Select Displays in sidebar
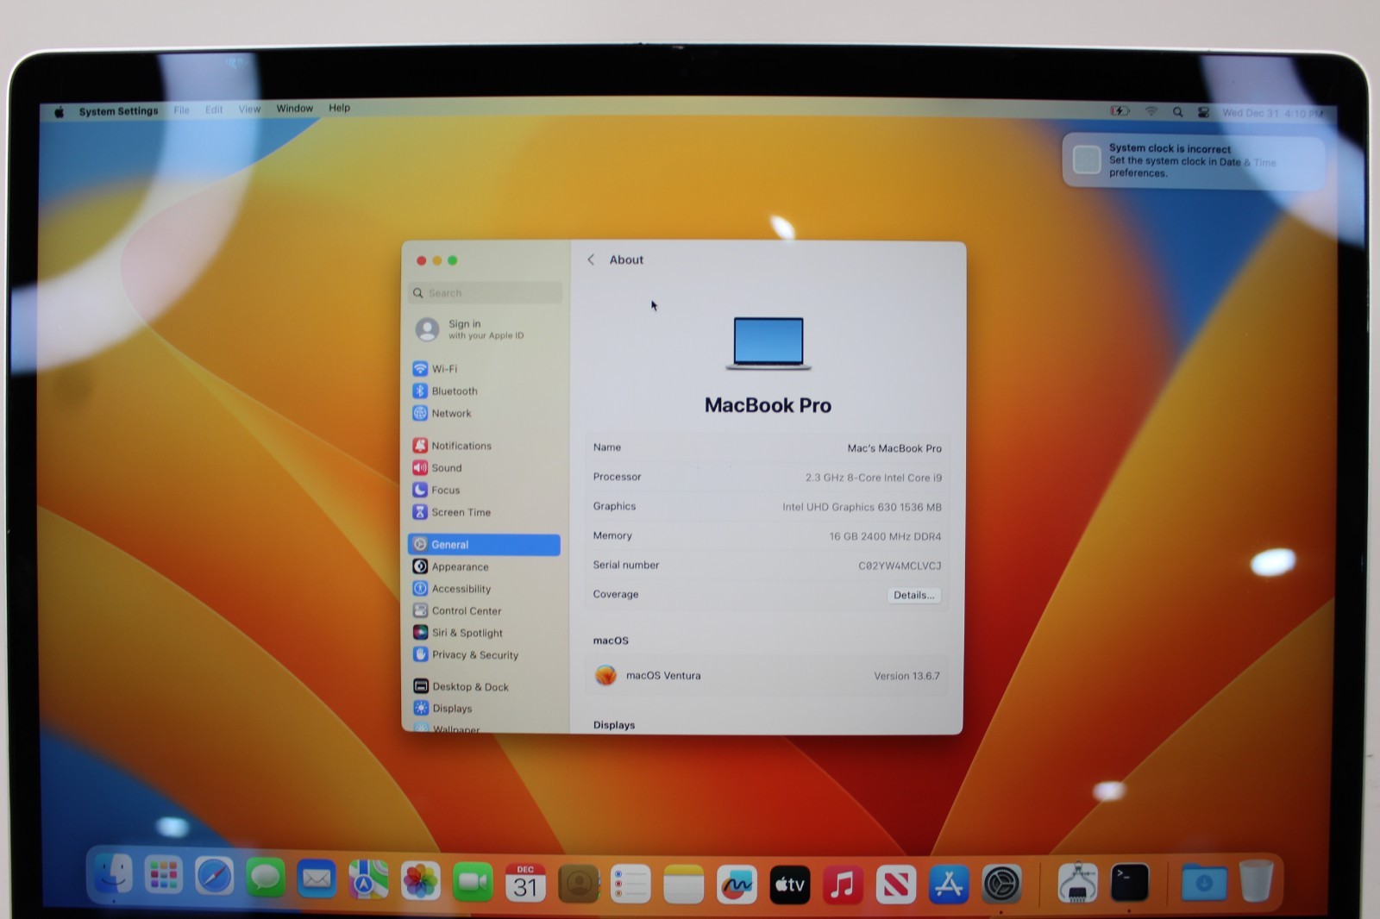 point(484,709)
